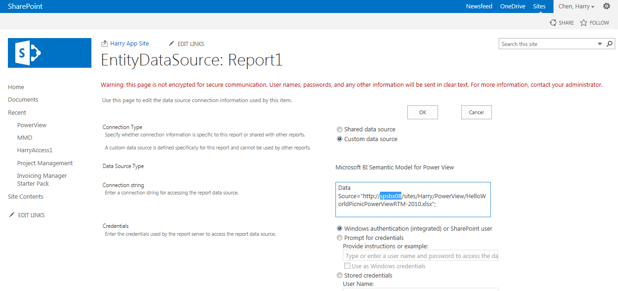Open the Chen, Harry user menu
This screenshot has height=291, width=618.
tap(576, 6)
